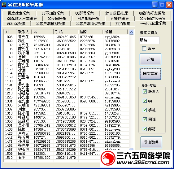The width and height of the screenshot is (174, 169).
Task: Select the row for contact 朱明俊
Action: tap(66, 105)
